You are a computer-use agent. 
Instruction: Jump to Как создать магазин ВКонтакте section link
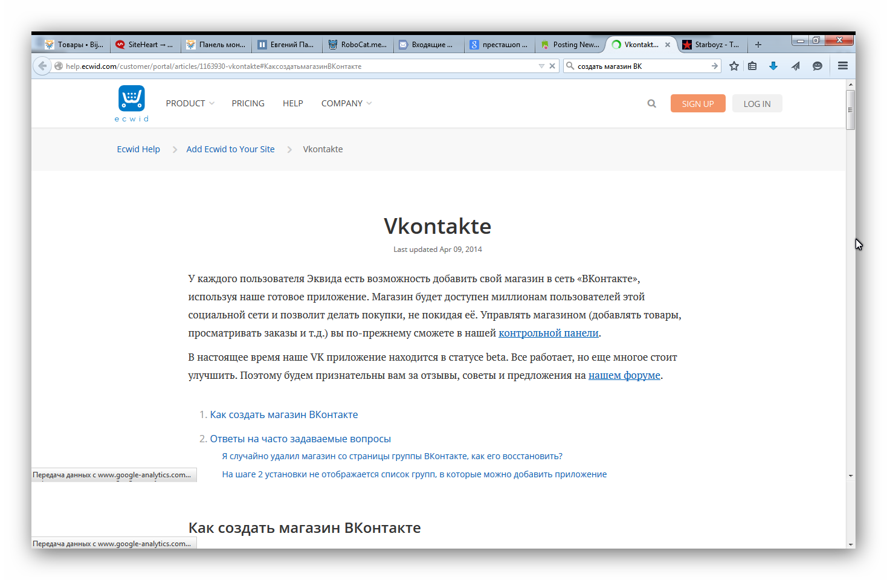click(284, 414)
